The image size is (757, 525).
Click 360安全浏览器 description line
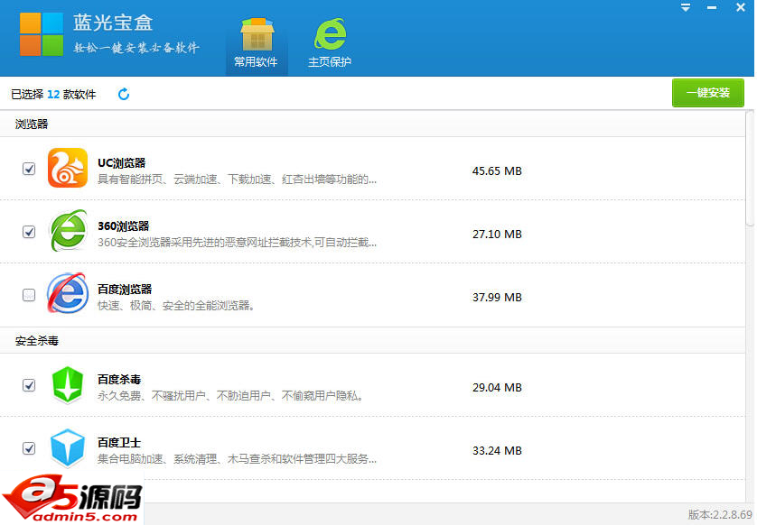[x=237, y=243]
